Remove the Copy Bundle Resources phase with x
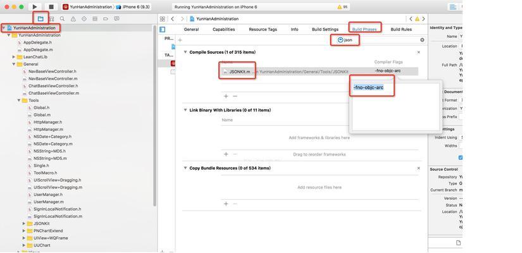 (418, 168)
